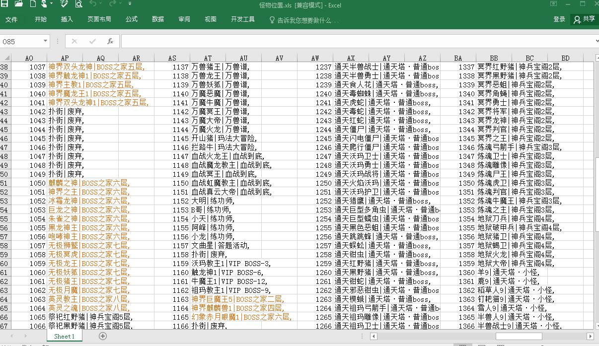The width and height of the screenshot is (599, 346).
Task: Expand the Name Box dropdown arrow
Action: [45, 42]
